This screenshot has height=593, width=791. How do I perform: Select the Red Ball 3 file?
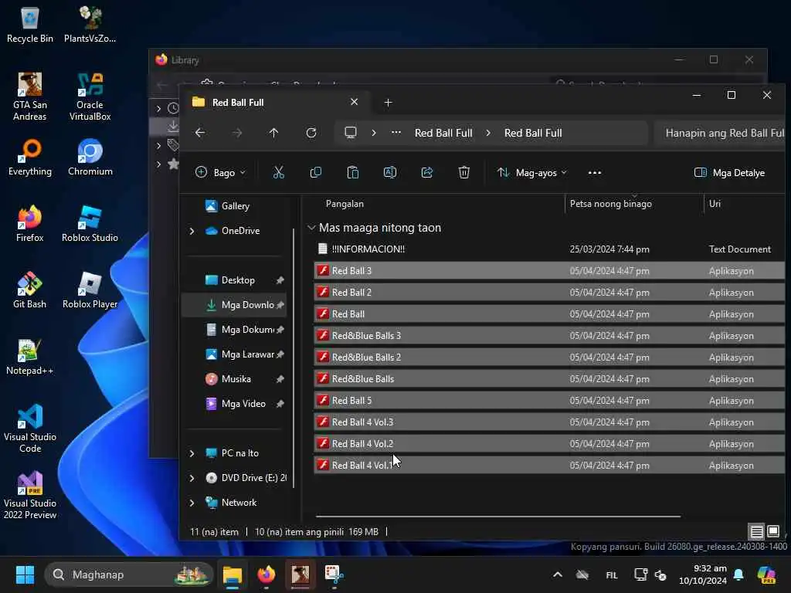pyautogui.click(x=549, y=271)
